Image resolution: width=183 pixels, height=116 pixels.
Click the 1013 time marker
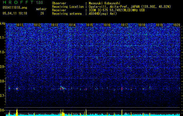coord(55,25)
